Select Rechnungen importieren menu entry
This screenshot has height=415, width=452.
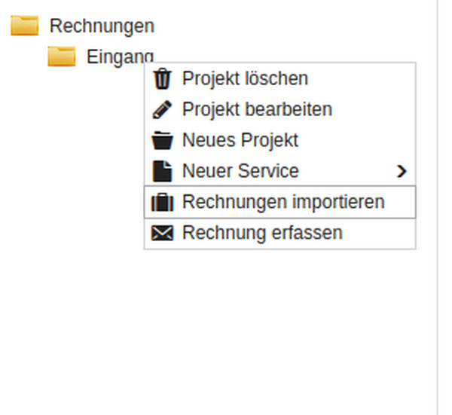283,202
